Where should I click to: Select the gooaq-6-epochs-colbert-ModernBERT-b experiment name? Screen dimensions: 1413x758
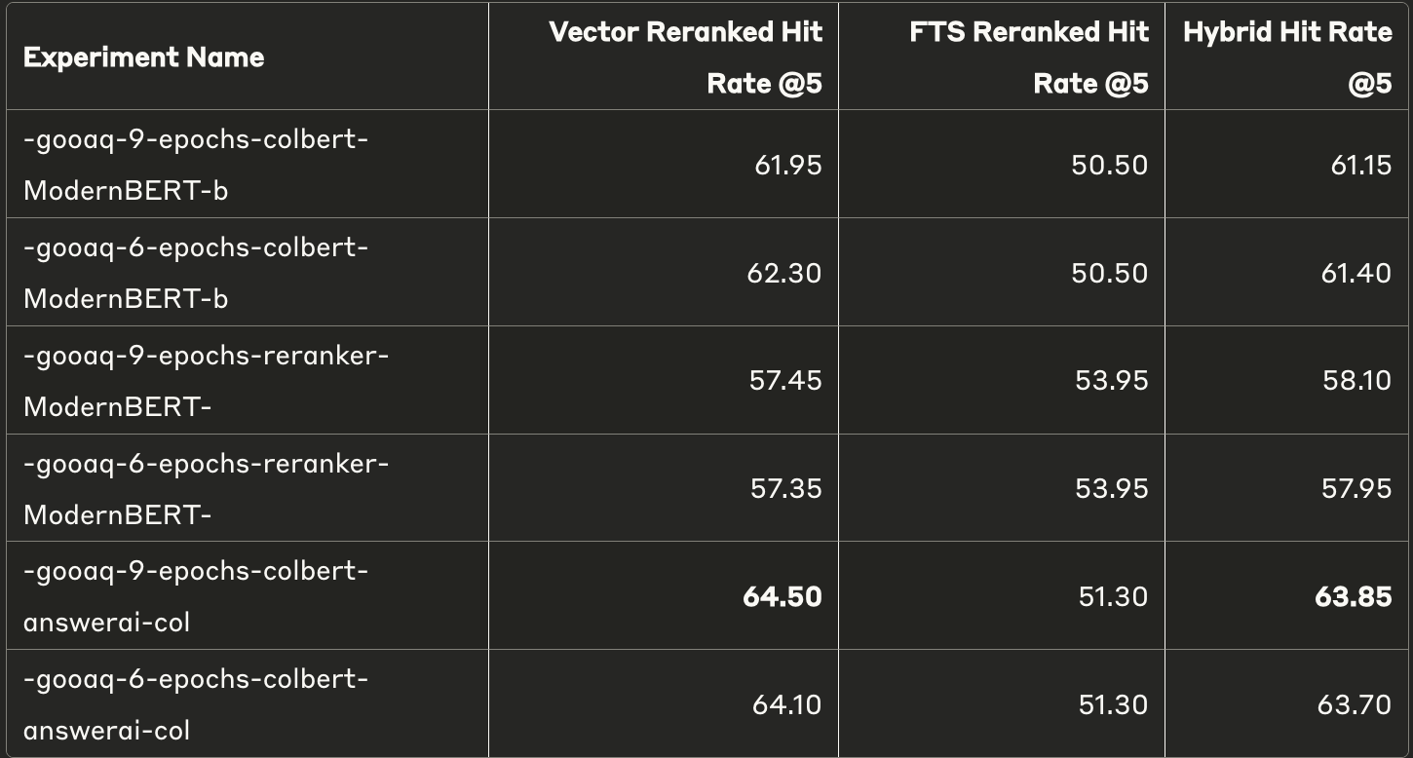pos(196,273)
